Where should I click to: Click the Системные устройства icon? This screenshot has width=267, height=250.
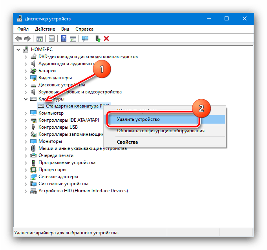(x=33, y=184)
